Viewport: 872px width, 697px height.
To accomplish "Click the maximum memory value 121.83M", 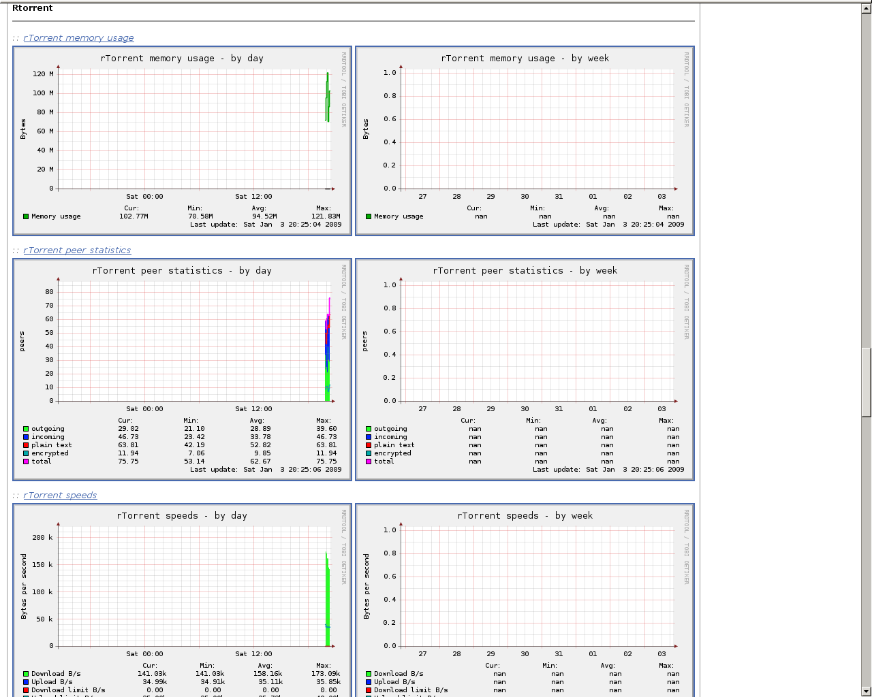I will (x=326, y=216).
